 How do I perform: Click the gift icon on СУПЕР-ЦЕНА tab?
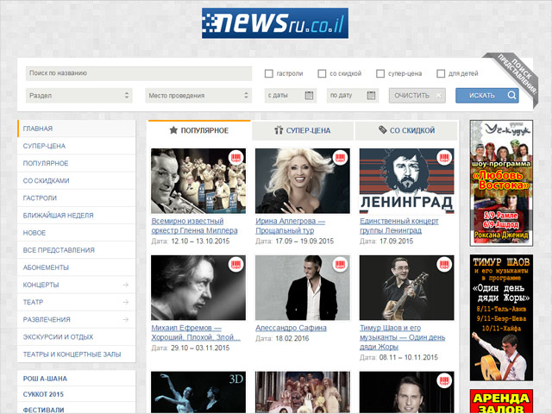coord(279,130)
